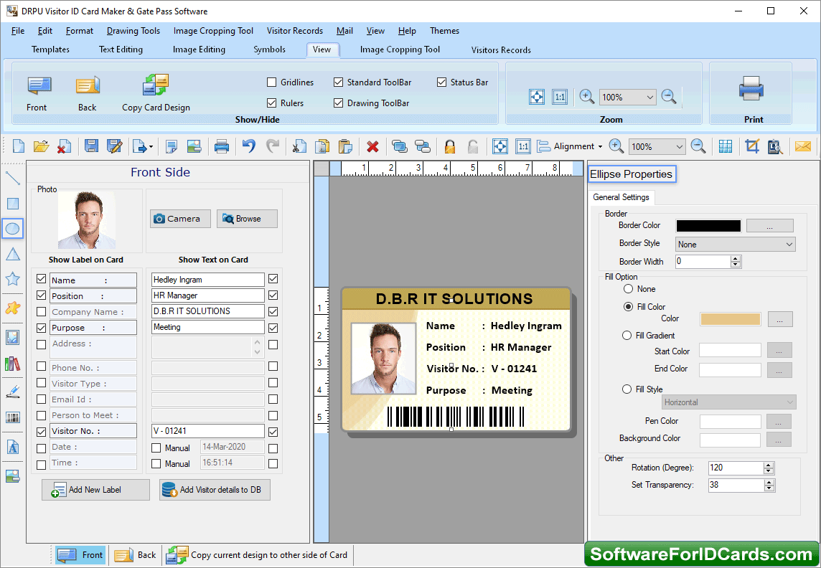Click the black Border Color swatch
821x568 pixels.
click(708, 225)
